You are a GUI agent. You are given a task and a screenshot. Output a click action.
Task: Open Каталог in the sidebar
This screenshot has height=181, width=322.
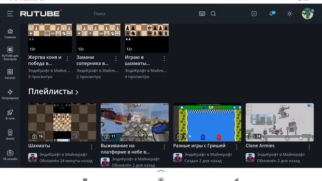10,74
